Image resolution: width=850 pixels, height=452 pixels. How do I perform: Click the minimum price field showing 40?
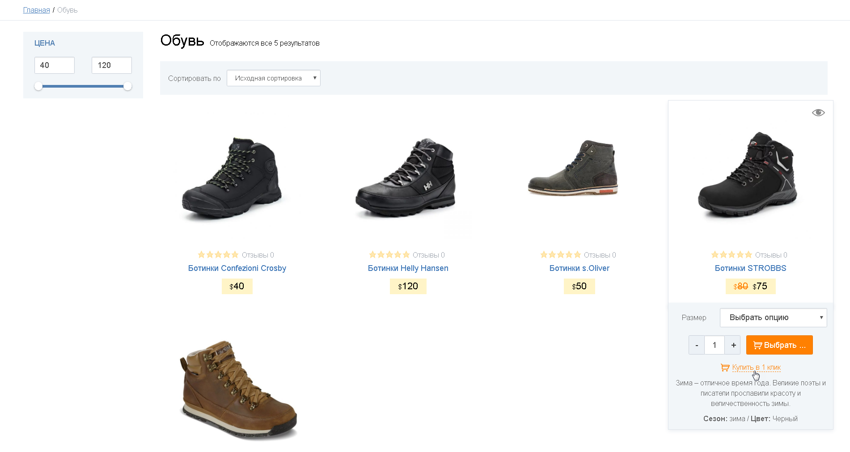[55, 65]
